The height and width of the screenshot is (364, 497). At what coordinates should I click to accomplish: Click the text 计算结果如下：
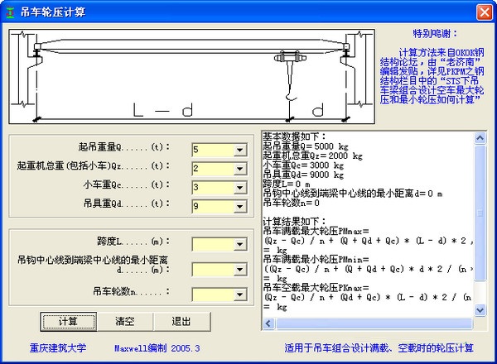tap(294, 222)
